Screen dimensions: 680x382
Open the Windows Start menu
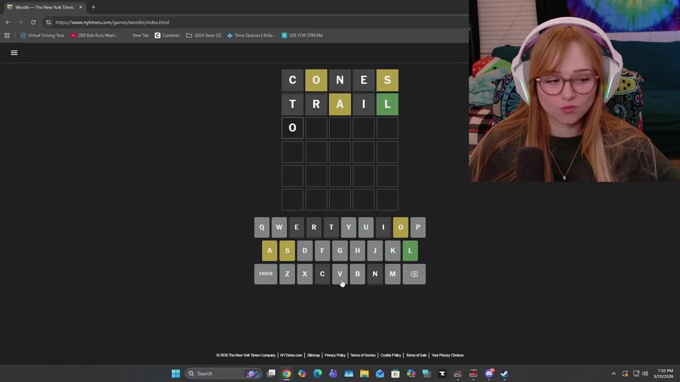[176, 374]
